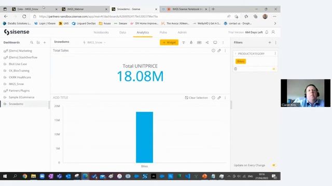Click the Bikes filter tag
The width and height of the screenshot is (332, 186).
pos(241,61)
